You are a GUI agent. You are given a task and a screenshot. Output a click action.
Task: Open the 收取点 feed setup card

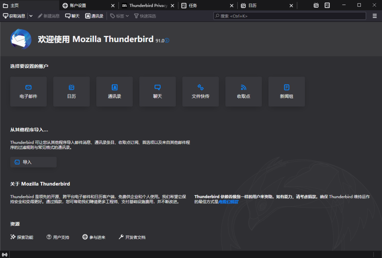click(x=244, y=92)
